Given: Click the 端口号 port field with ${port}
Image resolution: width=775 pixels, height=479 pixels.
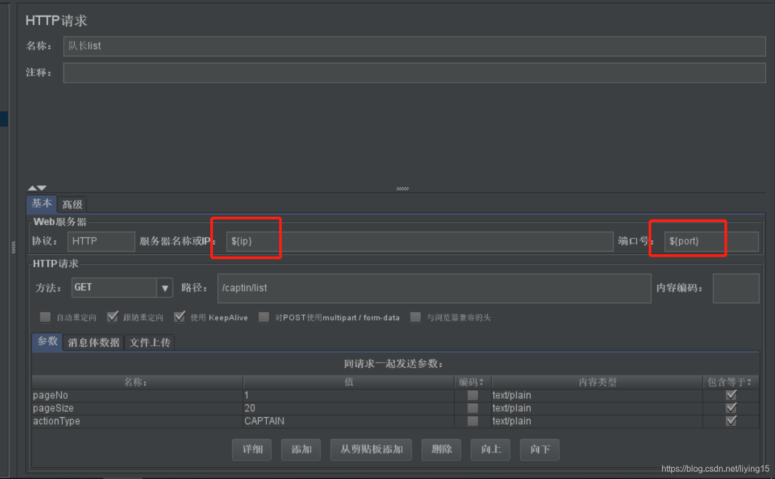Looking at the screenshot, I should (x=711, y=241).
